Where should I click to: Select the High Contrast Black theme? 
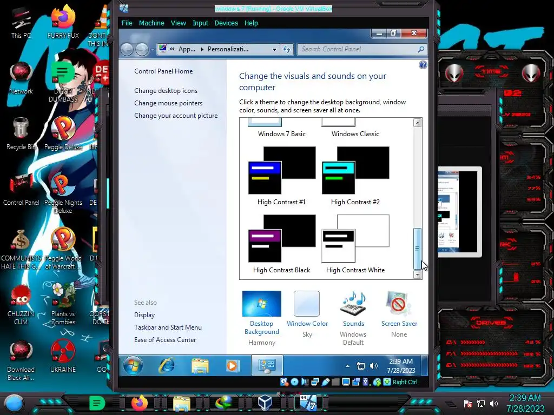coord(281,244)
